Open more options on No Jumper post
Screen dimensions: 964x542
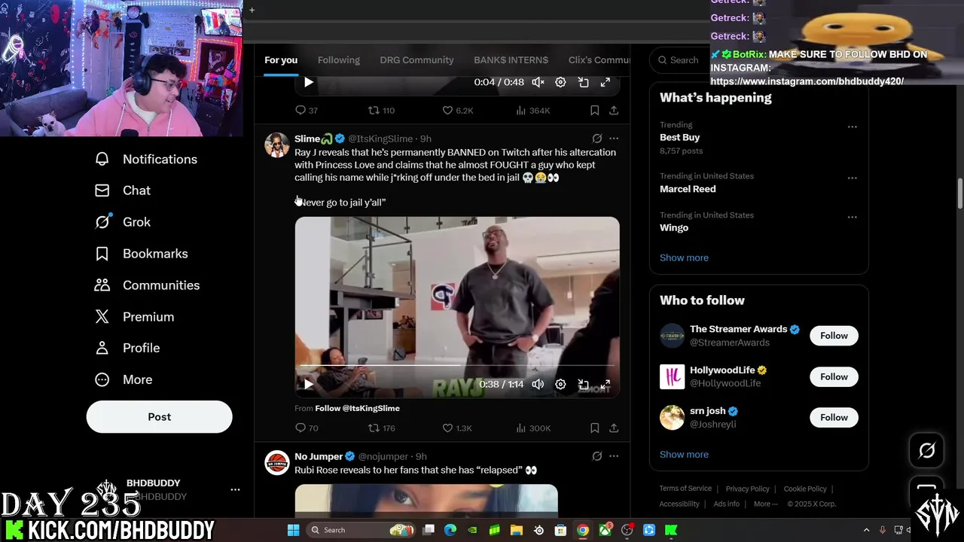(x=614, y=456)
